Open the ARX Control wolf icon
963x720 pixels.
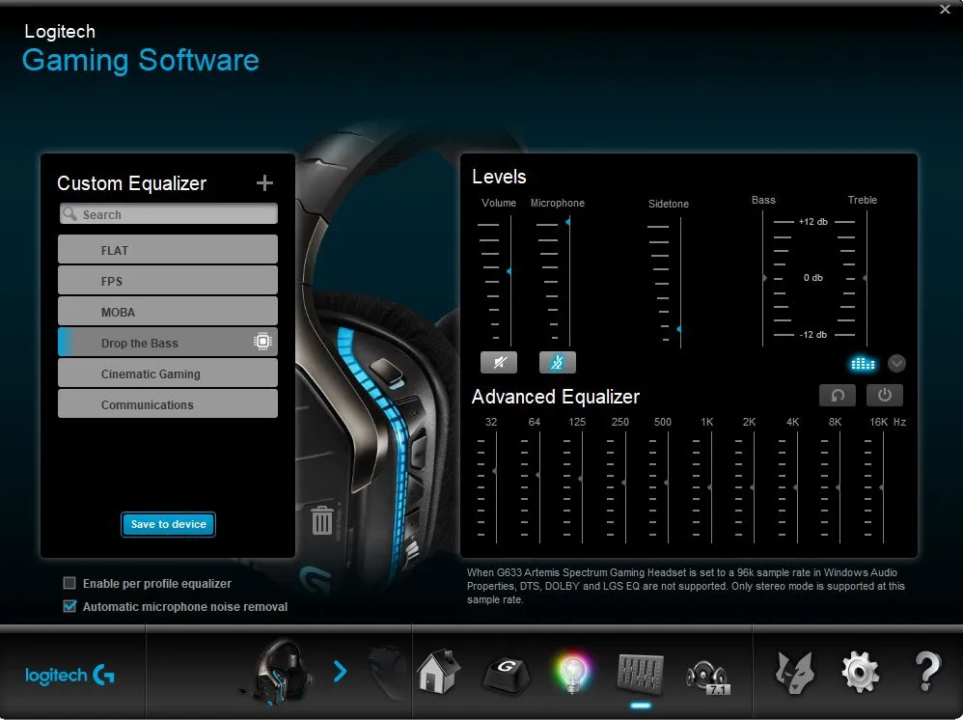coord(794,674)
